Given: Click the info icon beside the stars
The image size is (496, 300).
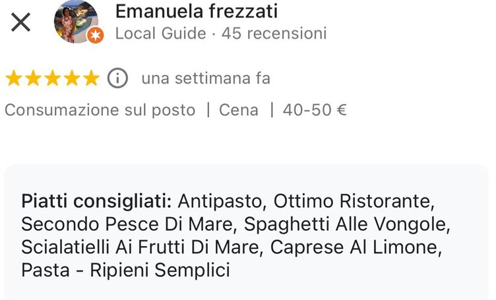Looking at the screenshot, I should click(117, 78).
